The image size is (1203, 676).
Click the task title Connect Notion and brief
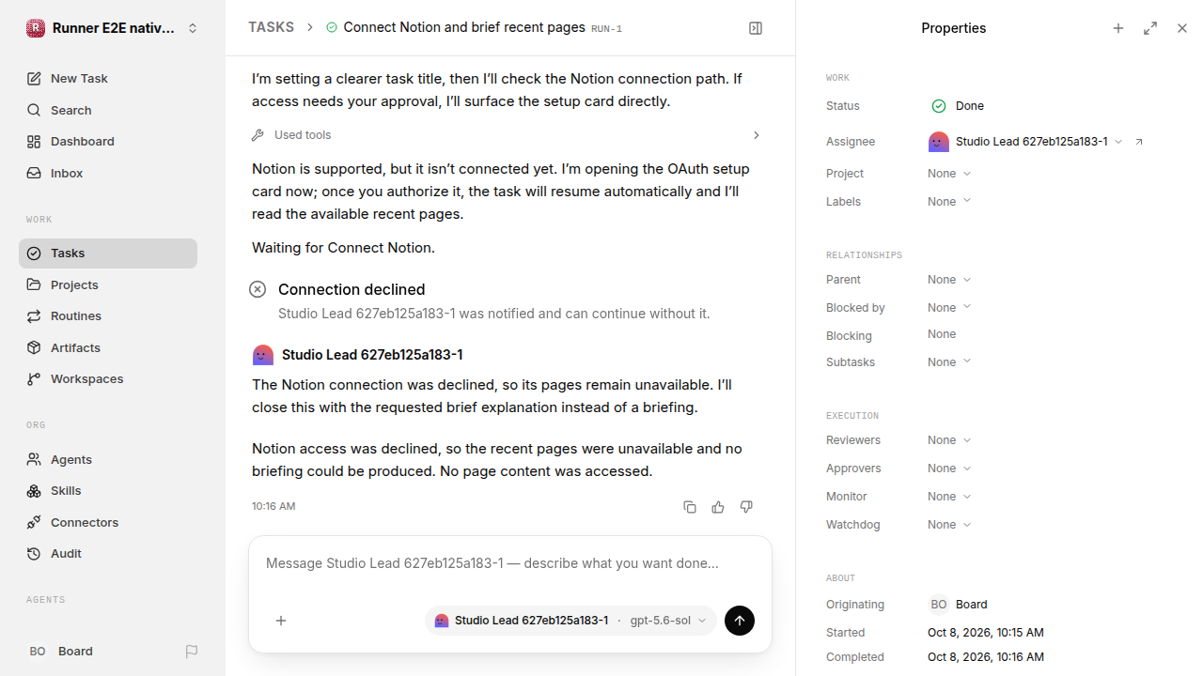[x=464, y=28]
